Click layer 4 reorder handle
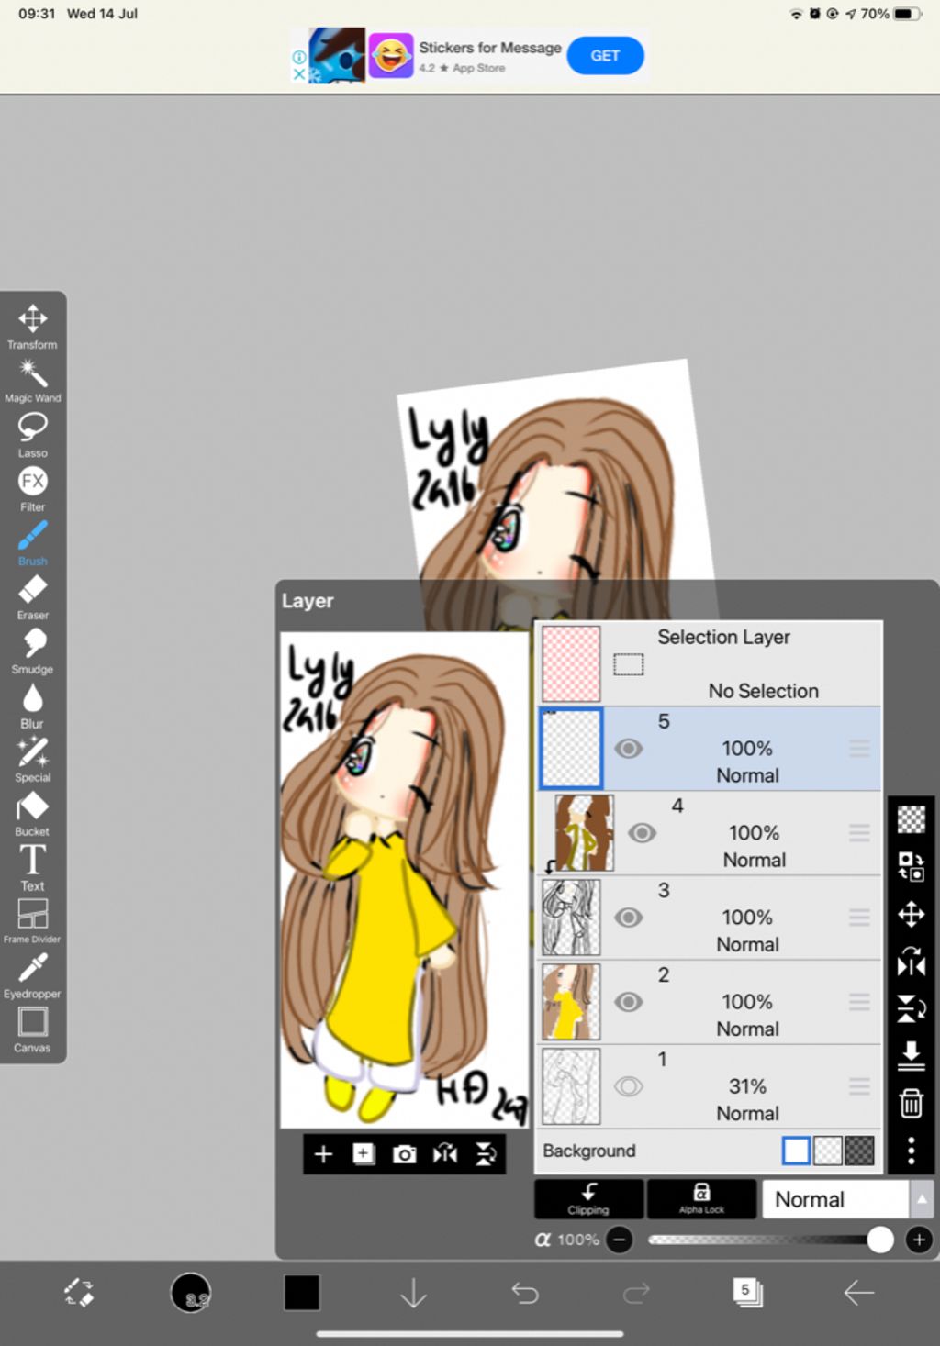The height and width of the screenshot is (1346, 940). [859, 833]
